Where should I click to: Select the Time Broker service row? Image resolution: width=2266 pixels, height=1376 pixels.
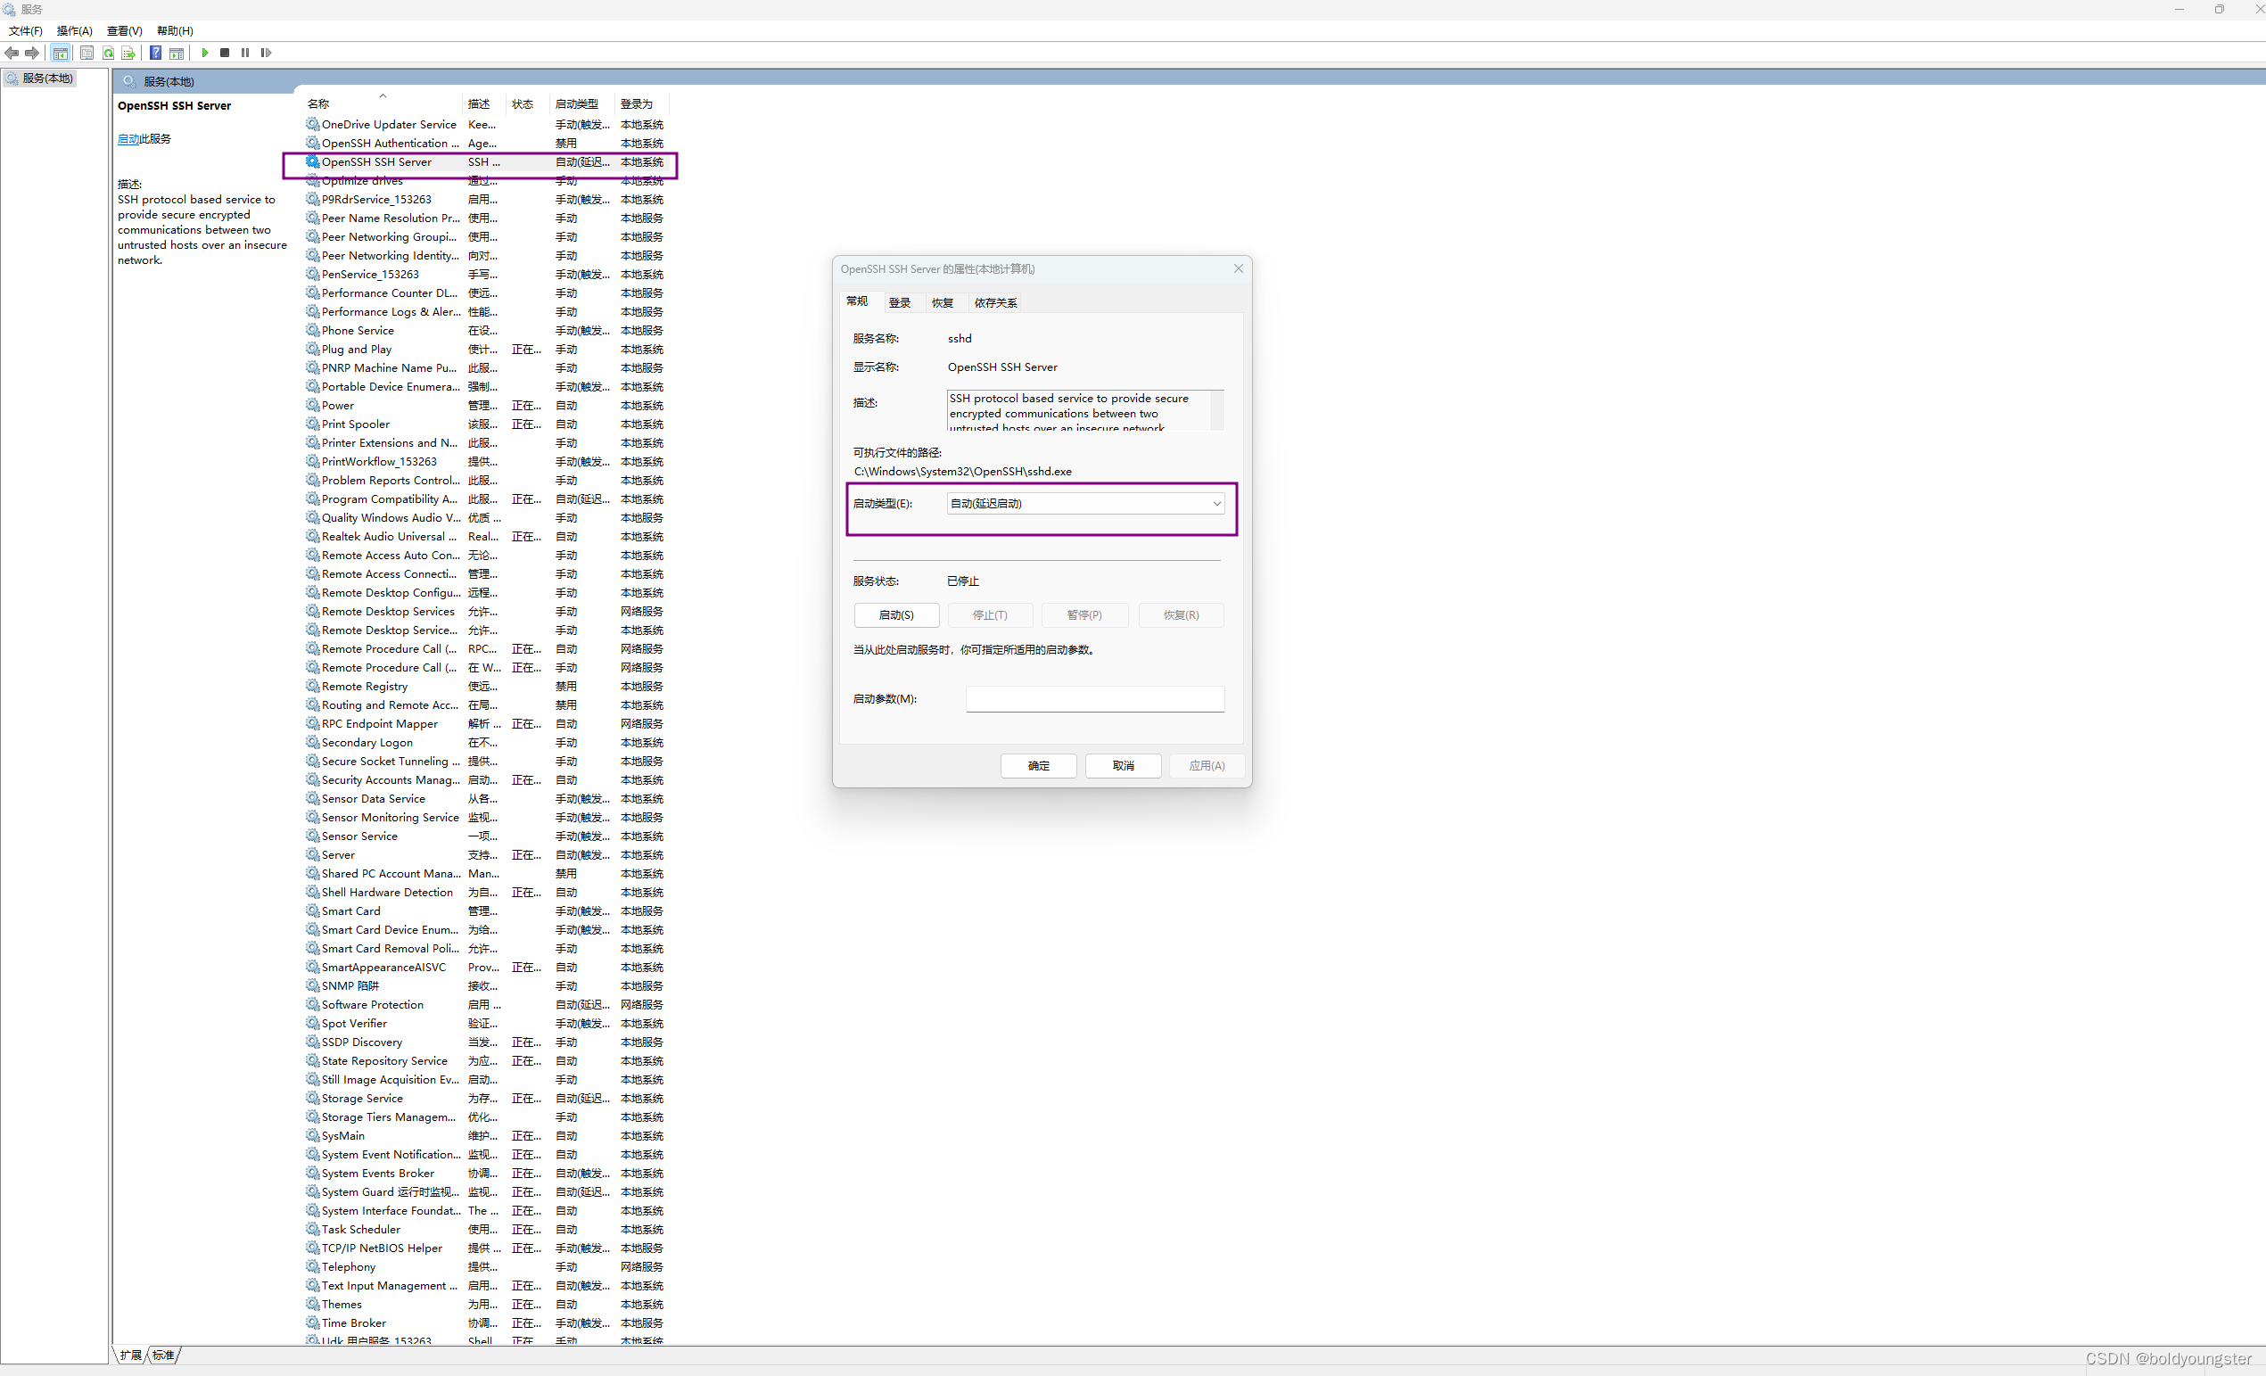[x=485, y=1322]
